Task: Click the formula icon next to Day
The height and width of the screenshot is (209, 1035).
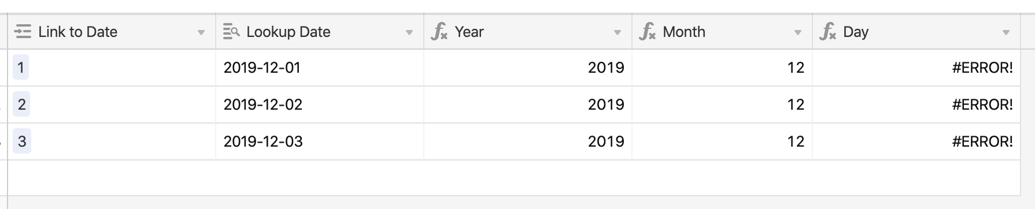Action: tap(828, 32)
